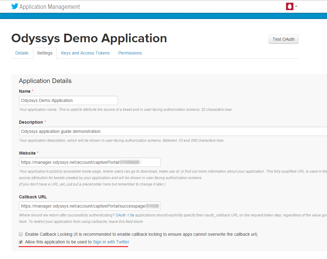Click into the Website URL field
This screenshot has width=327, height=259.
pos(90,162)
